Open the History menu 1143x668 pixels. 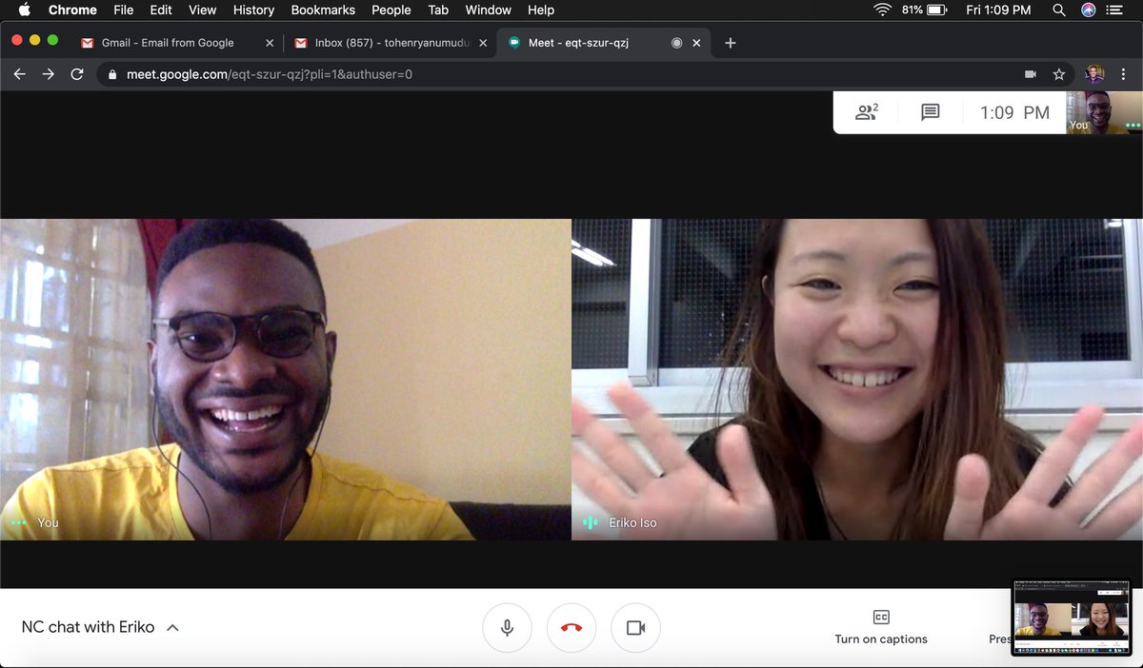point(253,10)
